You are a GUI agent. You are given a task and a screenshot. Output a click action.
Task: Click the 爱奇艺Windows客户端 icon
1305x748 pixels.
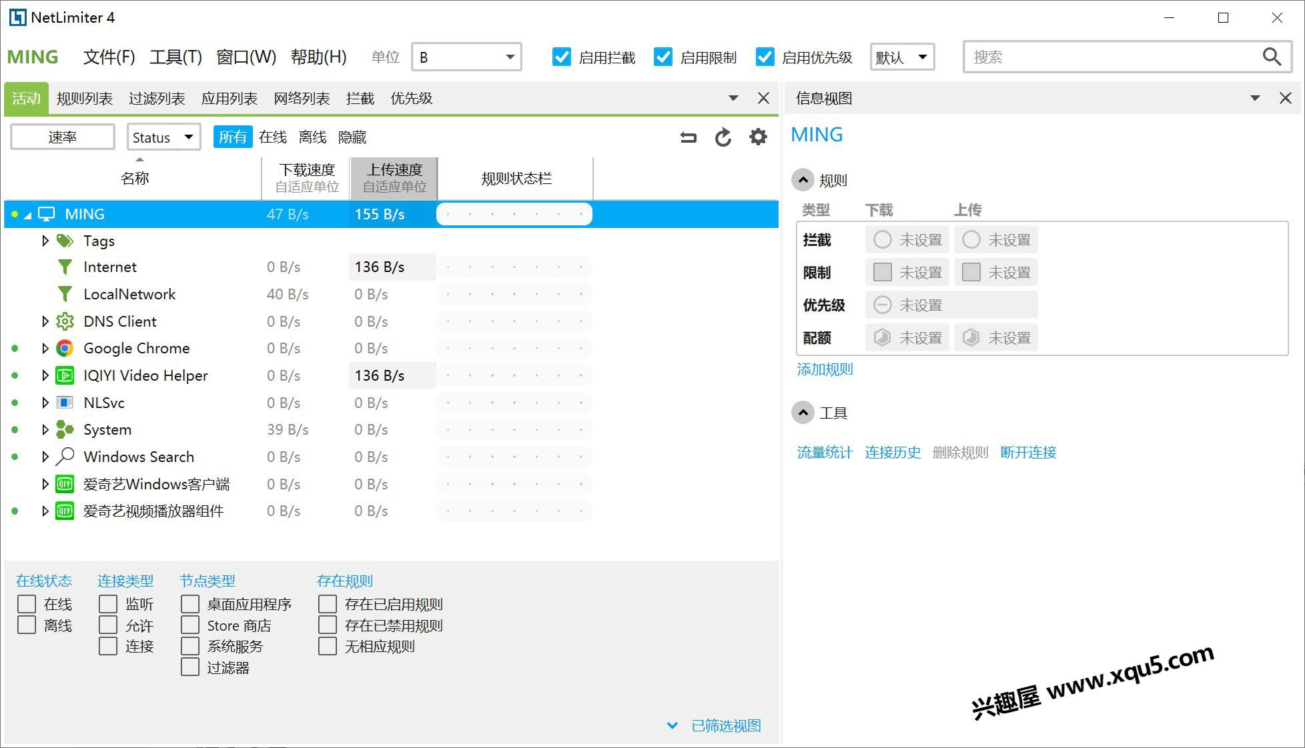(65, 484)
